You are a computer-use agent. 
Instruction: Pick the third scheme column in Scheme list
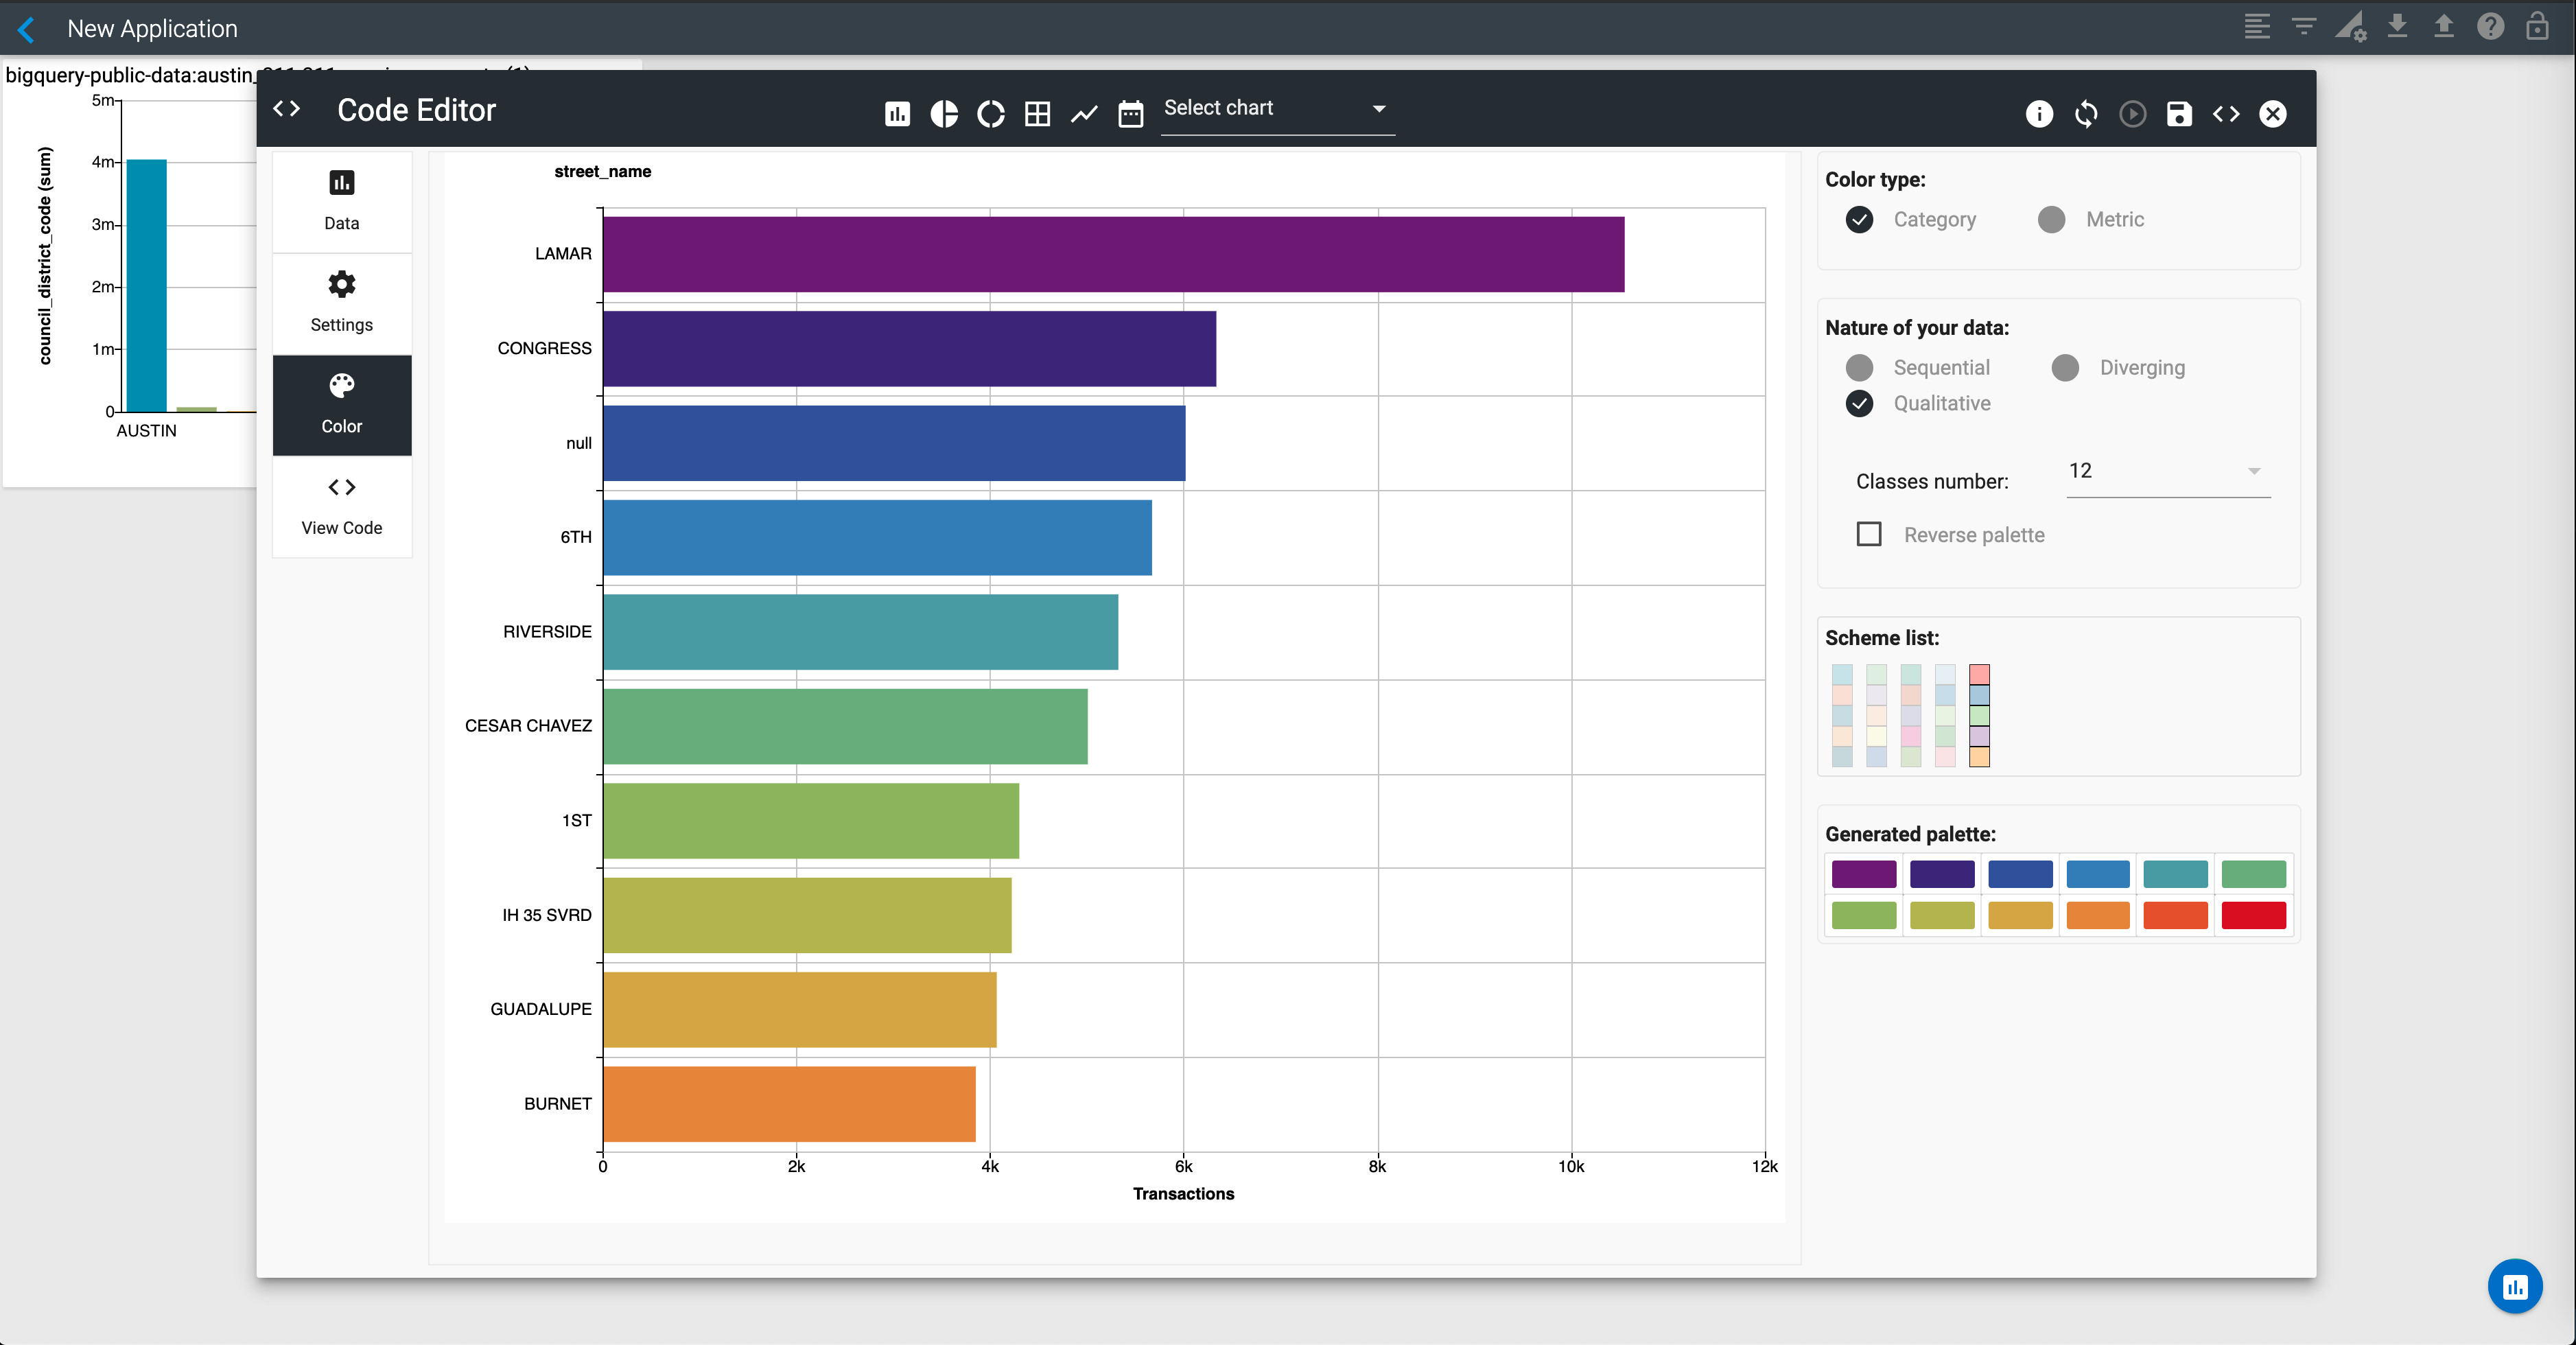tap(1910, 715)
